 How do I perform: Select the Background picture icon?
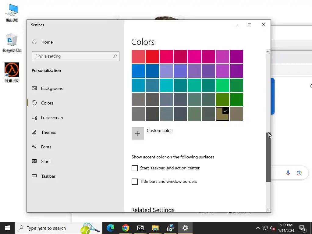click(x=34, y=88)
